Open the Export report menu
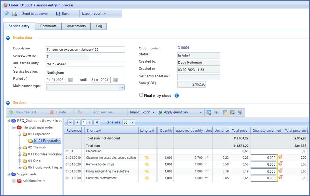The height and width of the screenshot is (196, 310). [93, 14]
